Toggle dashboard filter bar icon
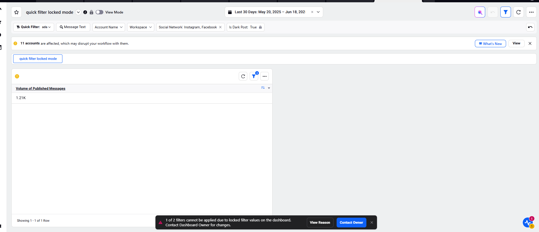 tap(506, 12)
